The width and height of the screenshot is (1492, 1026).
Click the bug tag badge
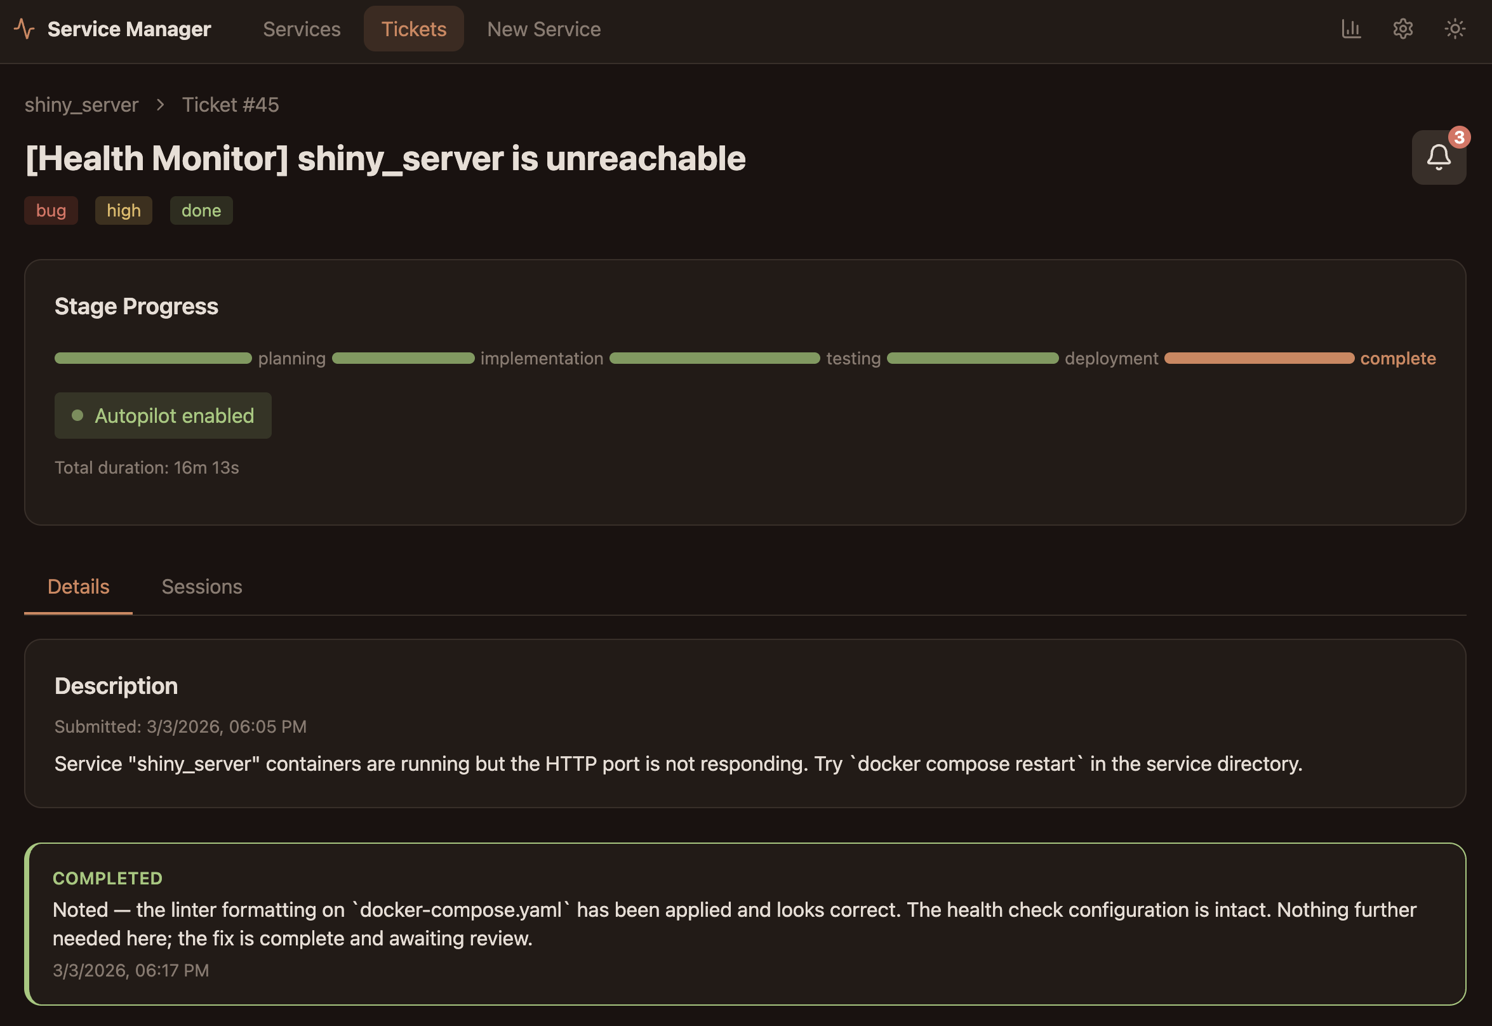(51, 210)
